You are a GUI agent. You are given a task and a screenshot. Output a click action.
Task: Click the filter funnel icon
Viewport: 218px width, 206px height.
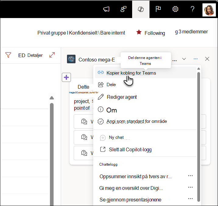[x=8, y=55]
